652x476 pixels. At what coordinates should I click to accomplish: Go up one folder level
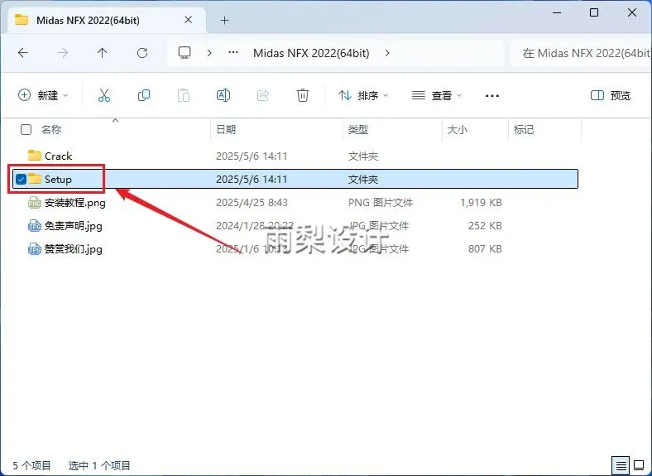pyautogui.click(x=103, y=53)
